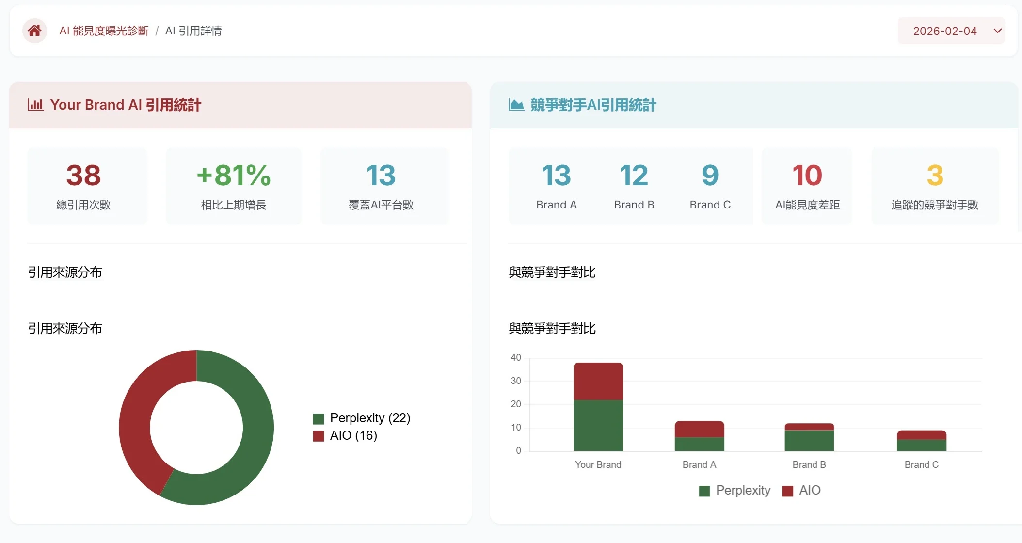Click the area chart icon beside 競爭對手AI引用統計
This screenshot has width=1022, height=543.
(516, 105)
